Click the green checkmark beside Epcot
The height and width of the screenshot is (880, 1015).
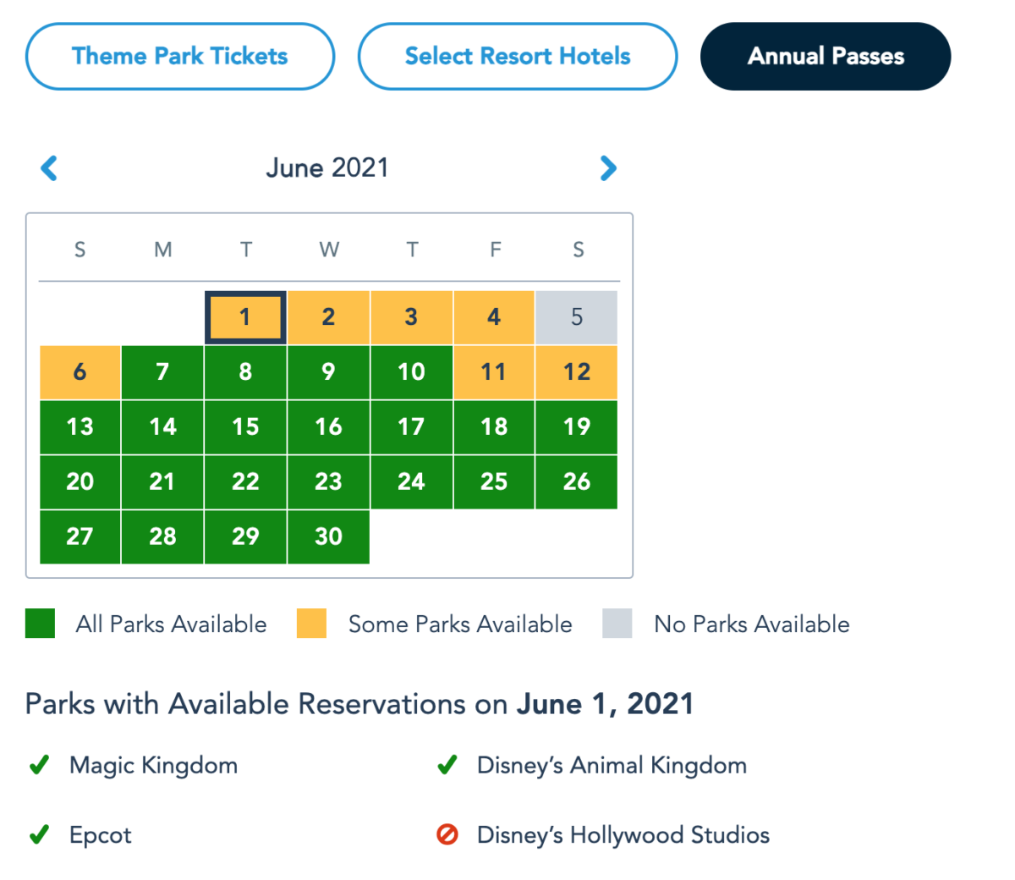pos(39,835)
